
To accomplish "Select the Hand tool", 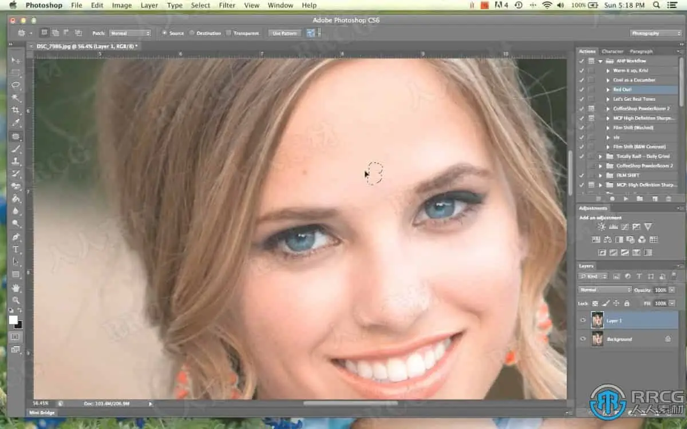I will click(16, 287).
